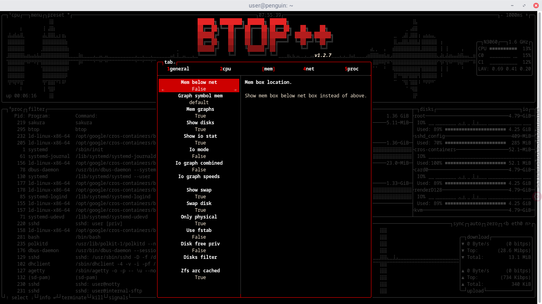This screenshot has width=542, height=304.
Task: Select the Disks filter field
Action: (199, 260)
